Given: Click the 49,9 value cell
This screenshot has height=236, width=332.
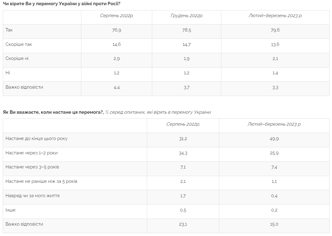Looking at the screenshot, I should [x=274, y=139].
